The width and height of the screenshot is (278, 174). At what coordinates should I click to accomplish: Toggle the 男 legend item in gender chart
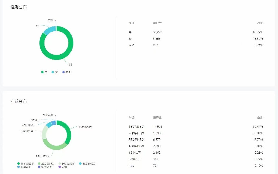(x=44, y=72)
